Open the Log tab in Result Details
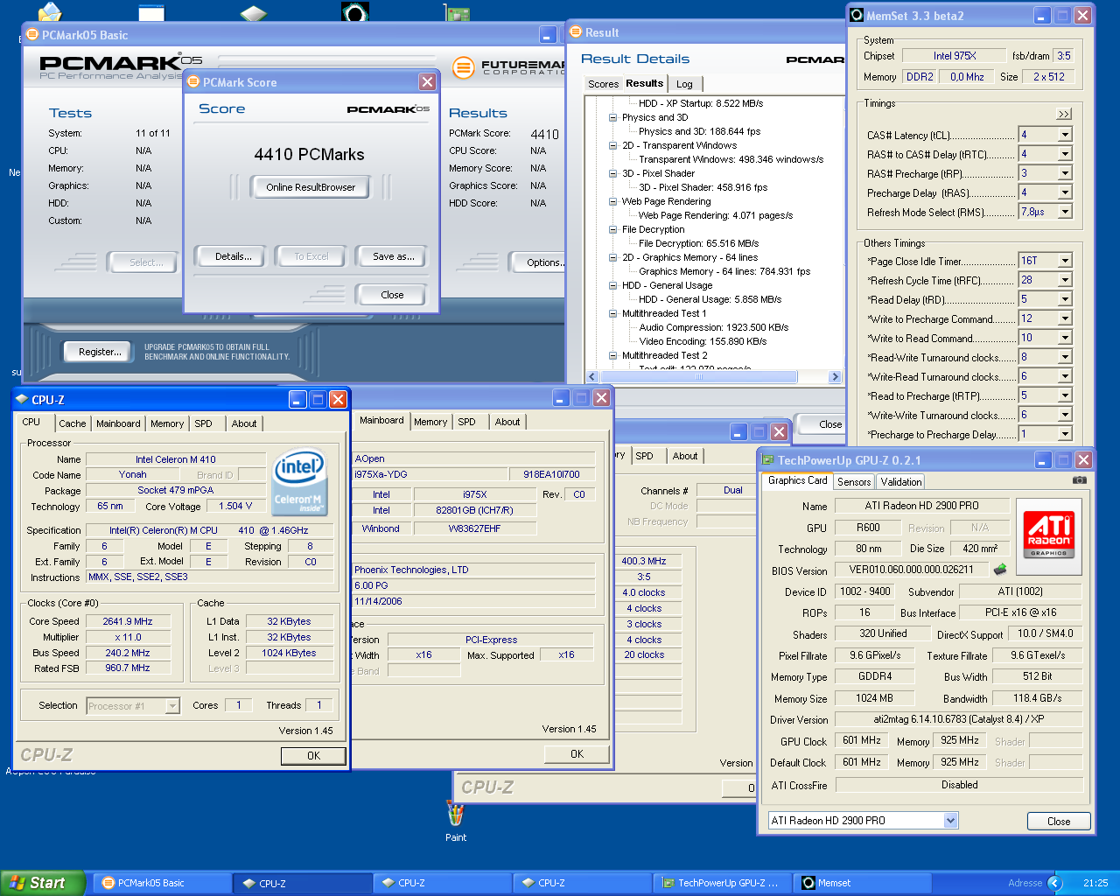This screenshot has width=1120, height=896. pos(684,84)
